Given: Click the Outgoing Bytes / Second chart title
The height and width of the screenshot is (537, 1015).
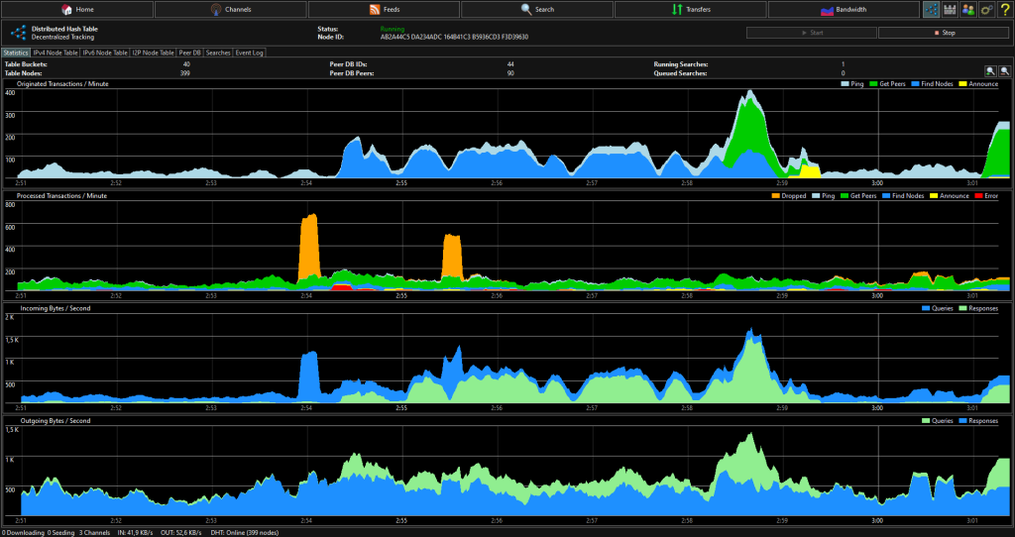Looking at the screenshot, I should coord(56,420).
